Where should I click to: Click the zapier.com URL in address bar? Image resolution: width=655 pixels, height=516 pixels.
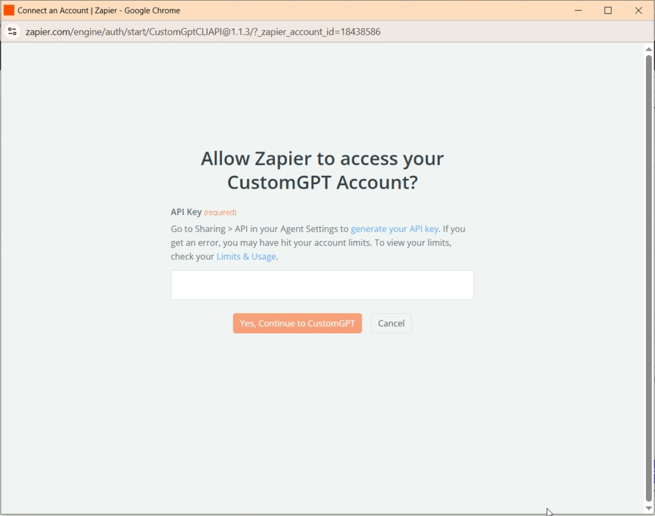coord(203,31)
